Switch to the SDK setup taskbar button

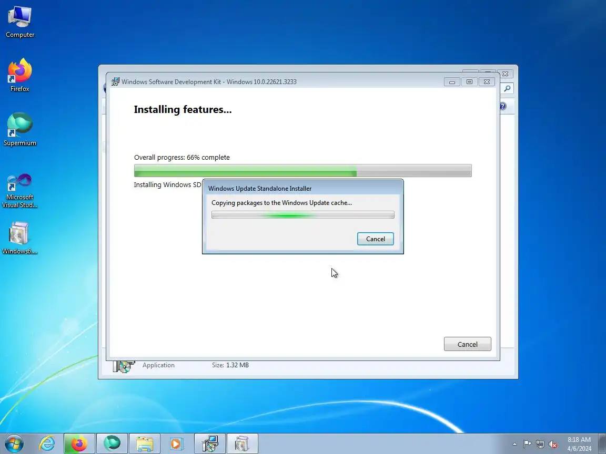click(x=209, y=443)
